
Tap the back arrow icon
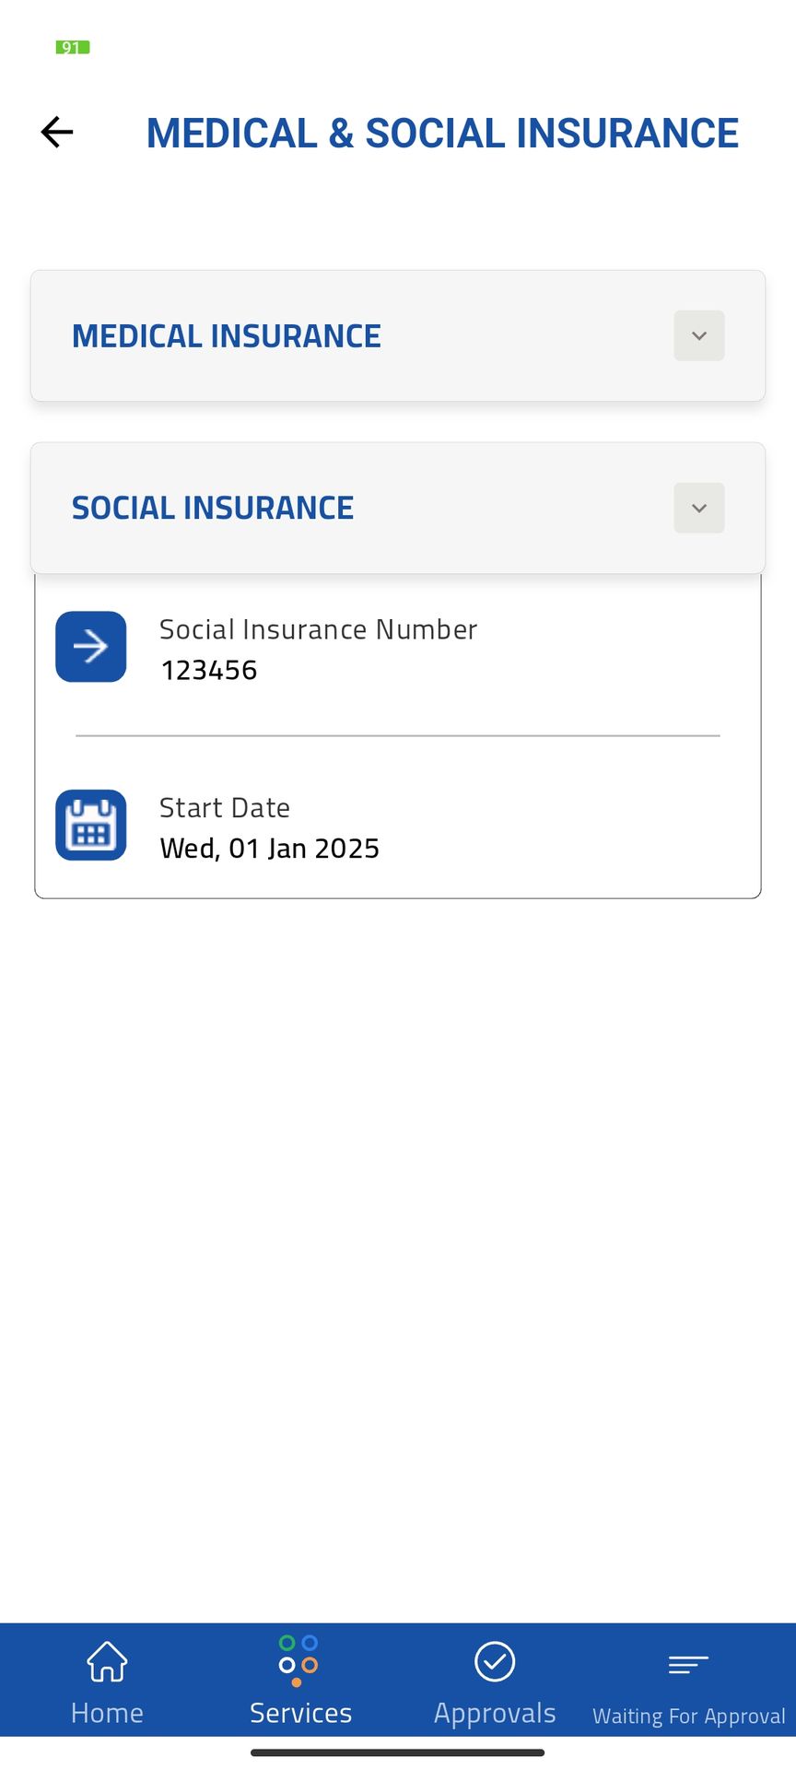pyautogui.click(x=57, y=132)
